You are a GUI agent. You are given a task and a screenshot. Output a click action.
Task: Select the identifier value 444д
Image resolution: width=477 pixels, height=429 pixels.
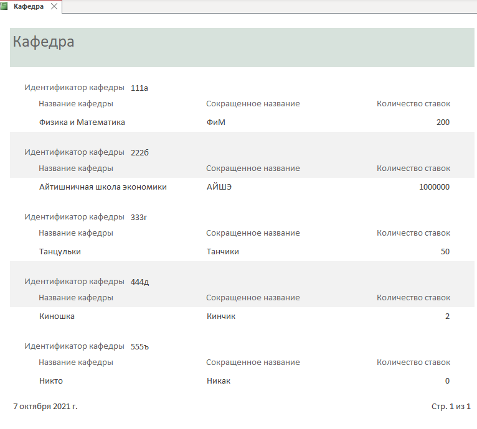click(139, 282)
